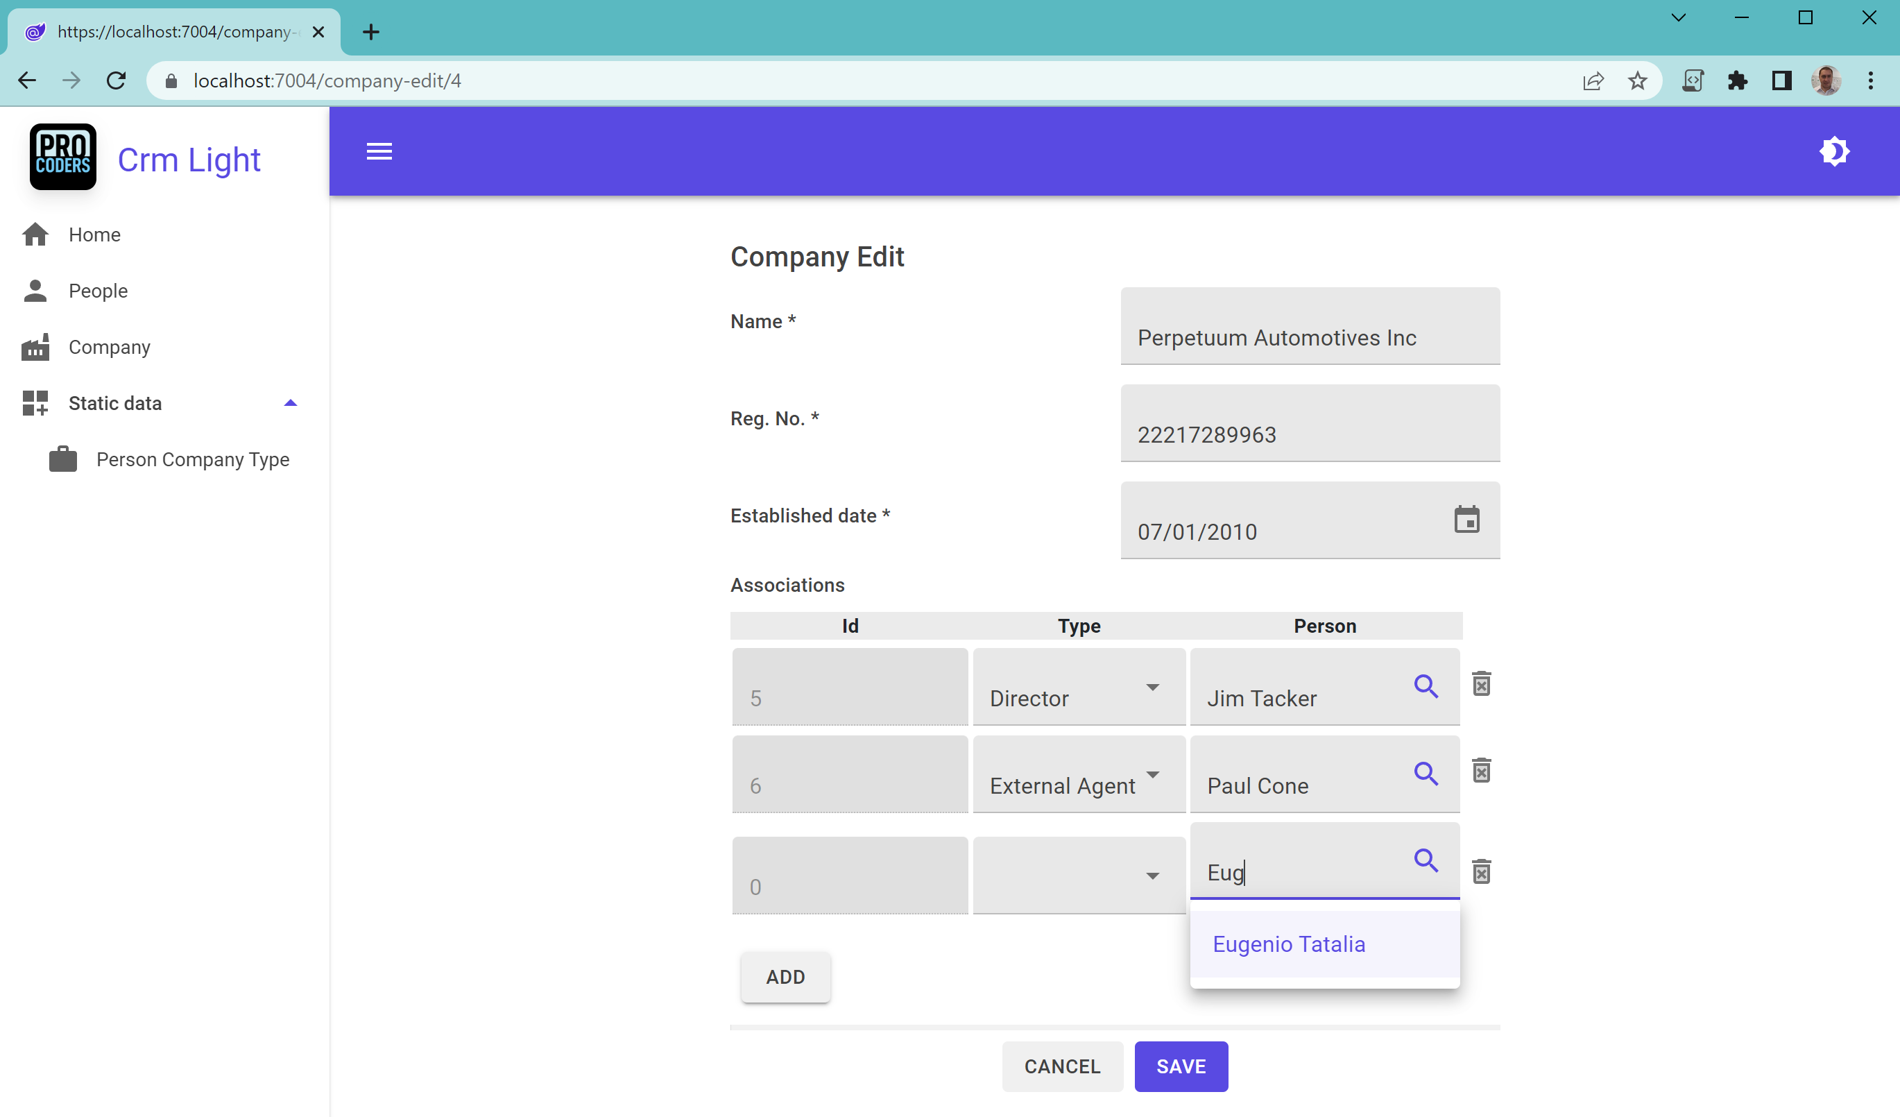
Task: Open the People page
Action: tap(98, 291)
